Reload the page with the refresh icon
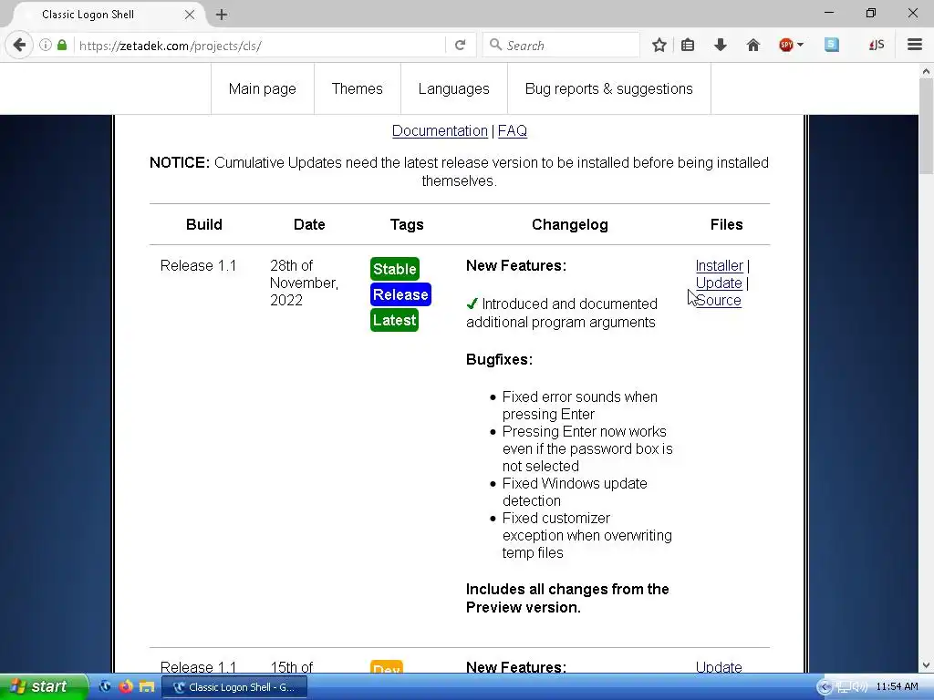 [x=460, y=46]
